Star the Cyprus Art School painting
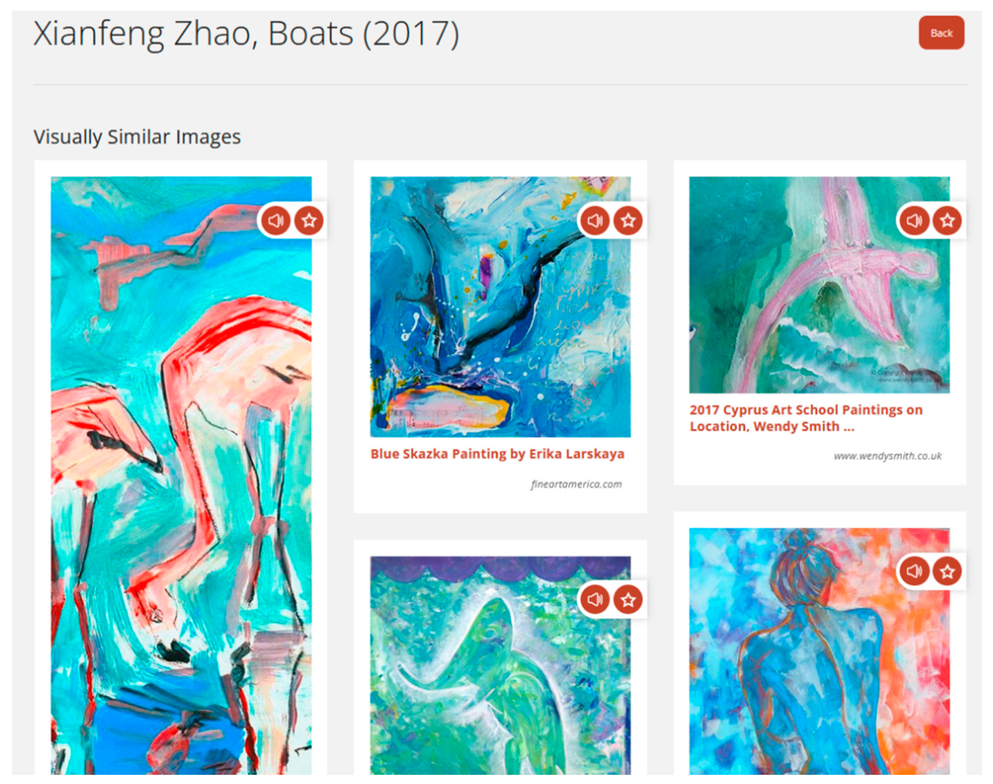Image resolution: width=993 pixels, height=784 pixels. click(x=947, y=221)
